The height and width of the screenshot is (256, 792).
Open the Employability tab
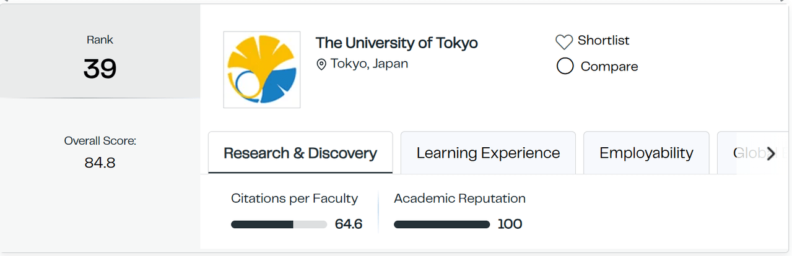click(646, 153)
